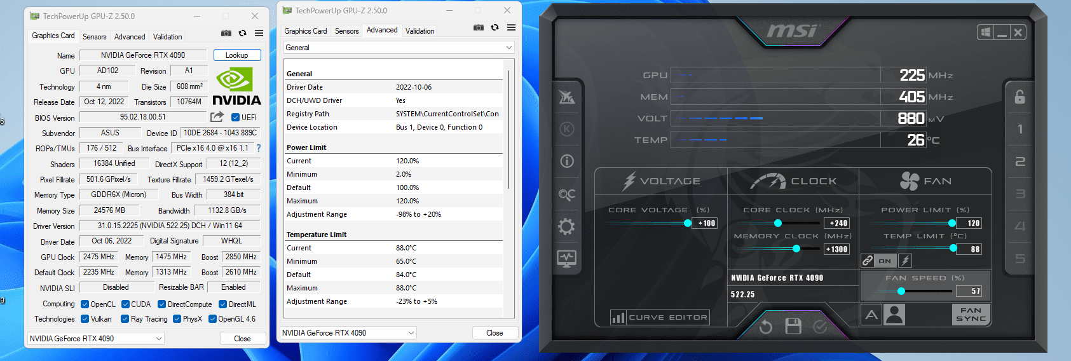Open the hardware monitor icon in Afterburner

(x=566, y=259)
